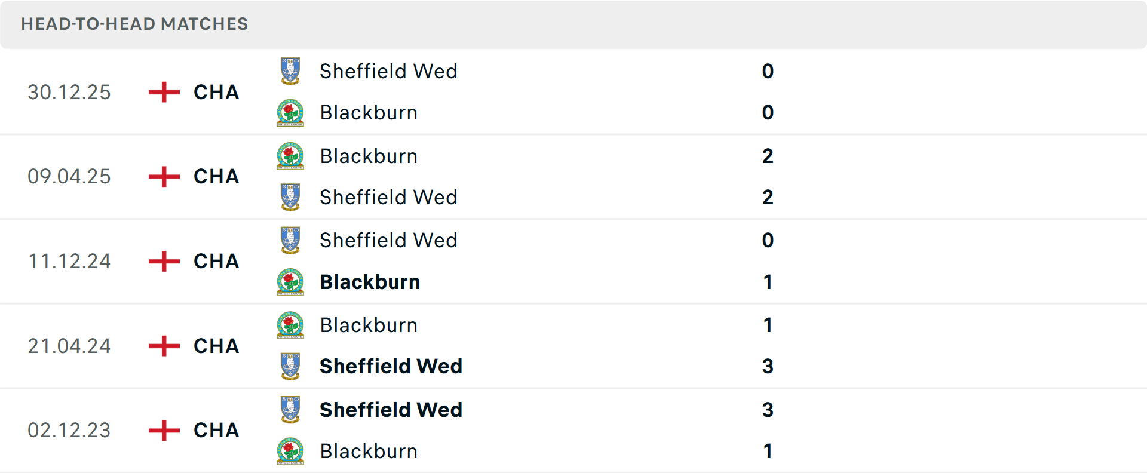Viewport: 1147px width, 473px height.
Task: Open bold Sheffield Wed name in 21.04.24 match
Action: pyautogui.click(x=391, y=366)
